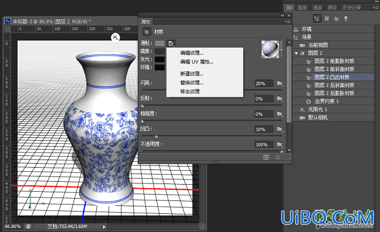Click the 凹凸 slider handle
The image size is (380, 232).
point(156,137)
